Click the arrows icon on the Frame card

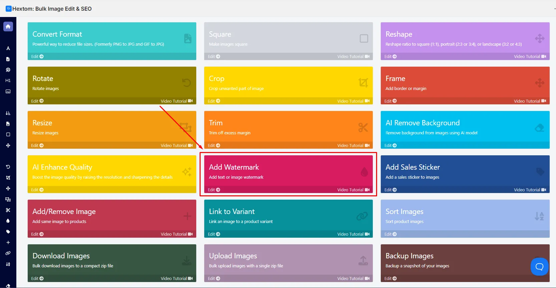[x=540, y=83]
